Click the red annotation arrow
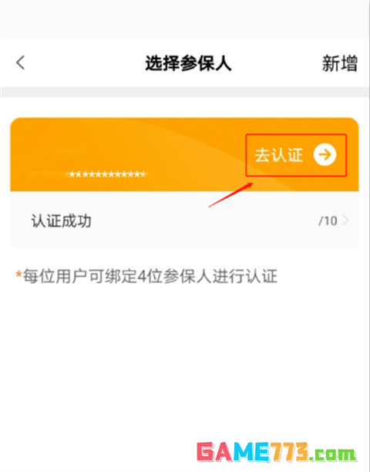Image resolution: width=370 pixels, height=472 pixels. tap(230, 195)
